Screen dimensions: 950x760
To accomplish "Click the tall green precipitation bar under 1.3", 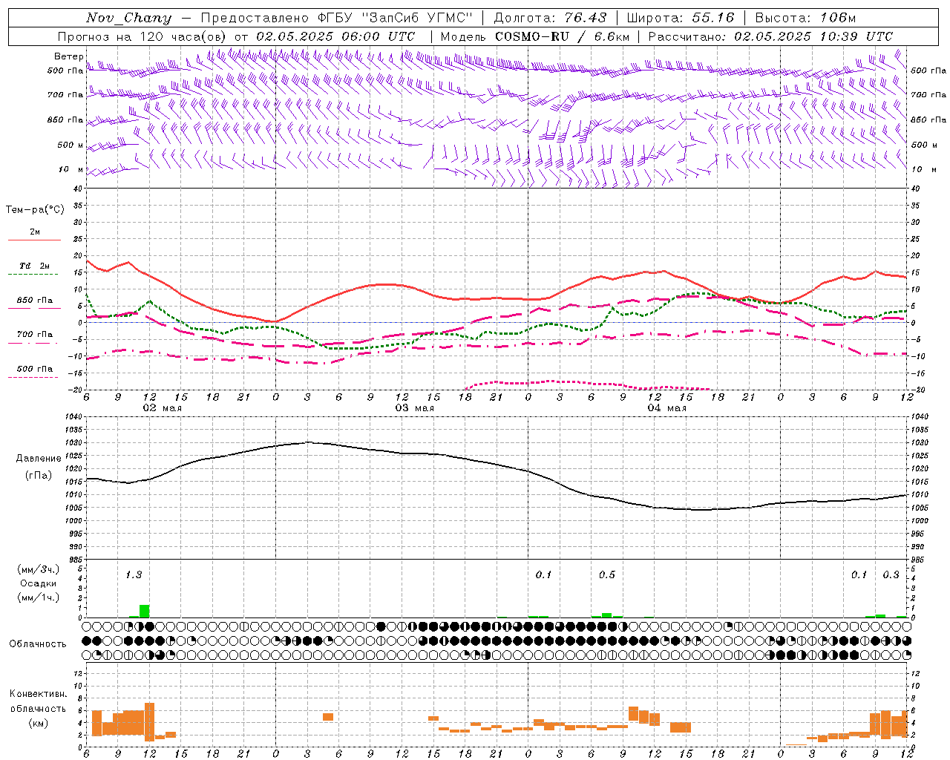I will (x=145, y=612).
